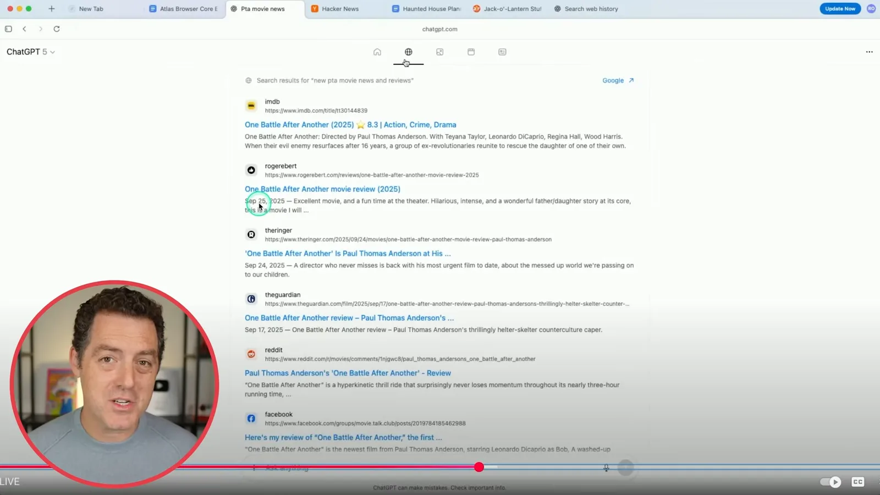Open Facebook 'Here's my review of' link

tap(343, 438)
